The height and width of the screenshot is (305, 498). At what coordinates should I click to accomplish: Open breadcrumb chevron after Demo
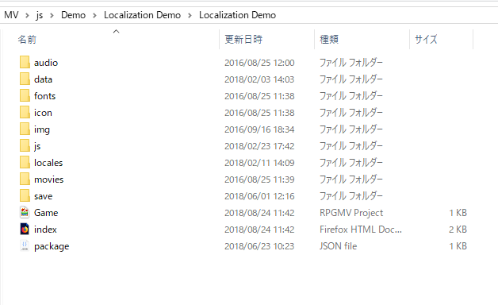pos(94,15)
